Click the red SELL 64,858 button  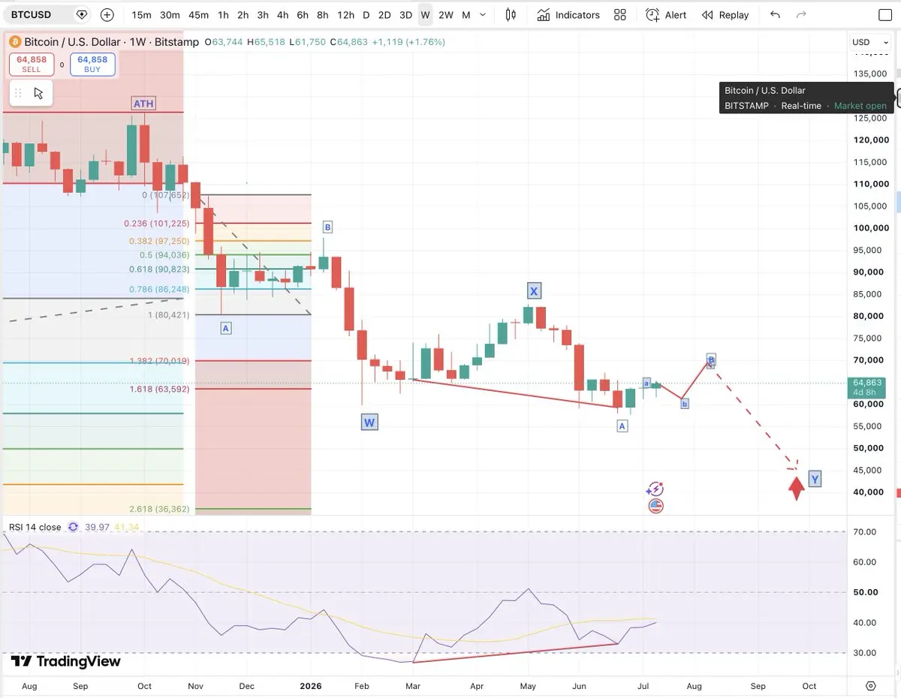(32, 64)
